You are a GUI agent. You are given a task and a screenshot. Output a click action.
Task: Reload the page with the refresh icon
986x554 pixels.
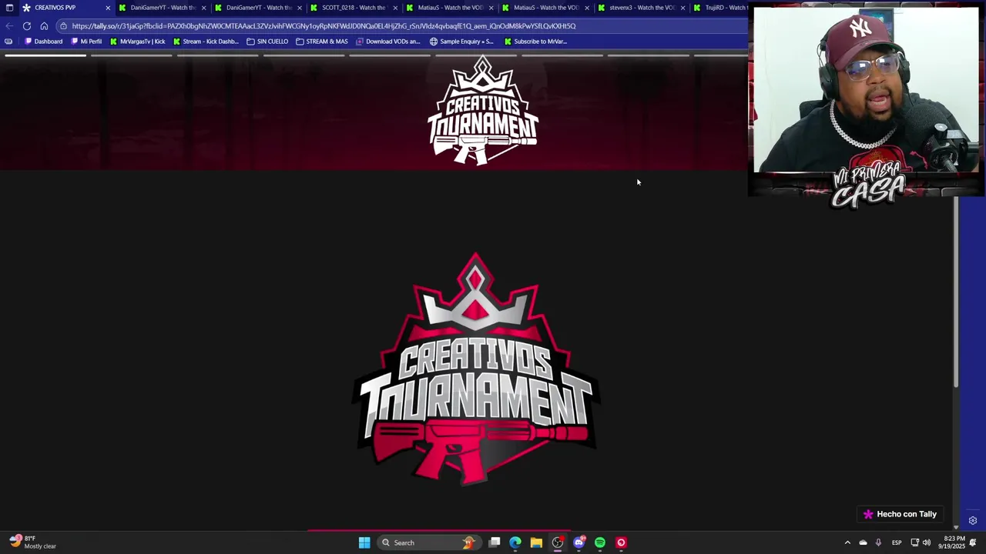point(27,26)
